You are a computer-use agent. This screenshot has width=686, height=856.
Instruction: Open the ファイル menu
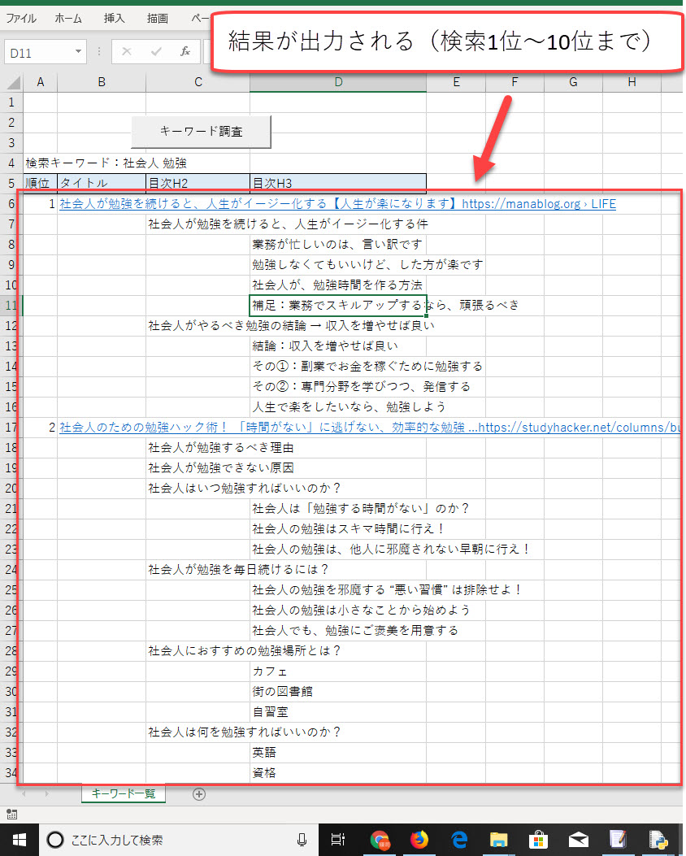(x=20, y=18)
